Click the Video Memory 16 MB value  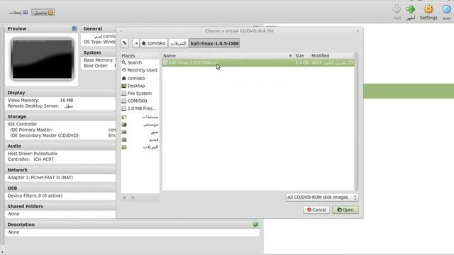tap(67, 101)
